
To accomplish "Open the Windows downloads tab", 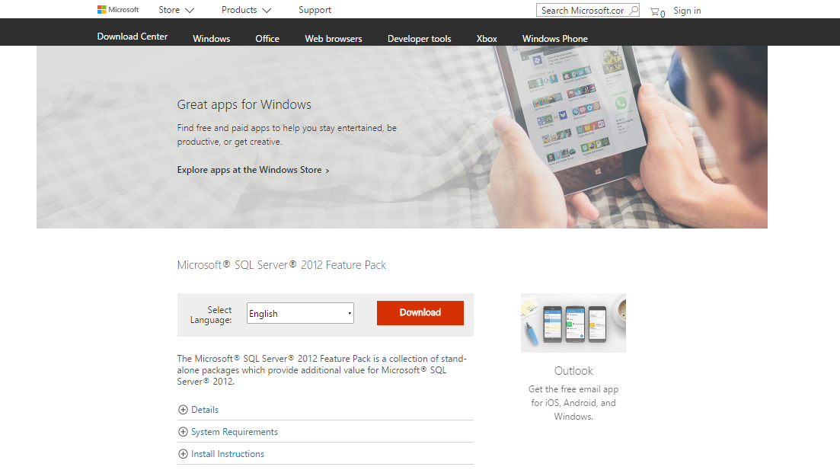I will (x=211, y=39).
